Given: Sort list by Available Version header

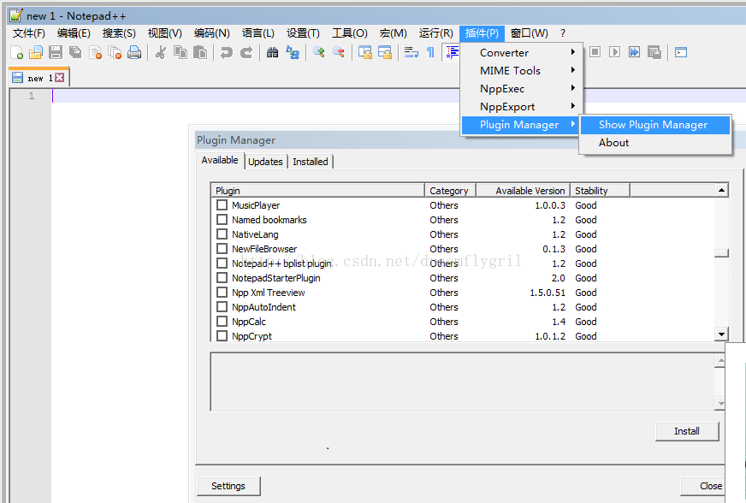Looking at the screenshot, I should (x=524, y=191).
